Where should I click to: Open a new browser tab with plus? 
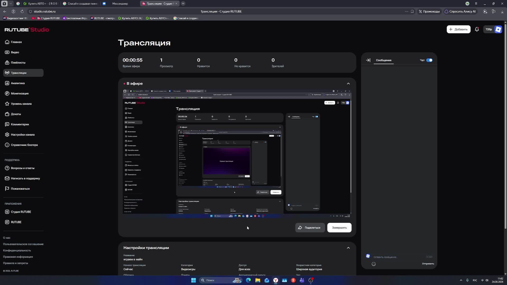(x=183, y=3)
